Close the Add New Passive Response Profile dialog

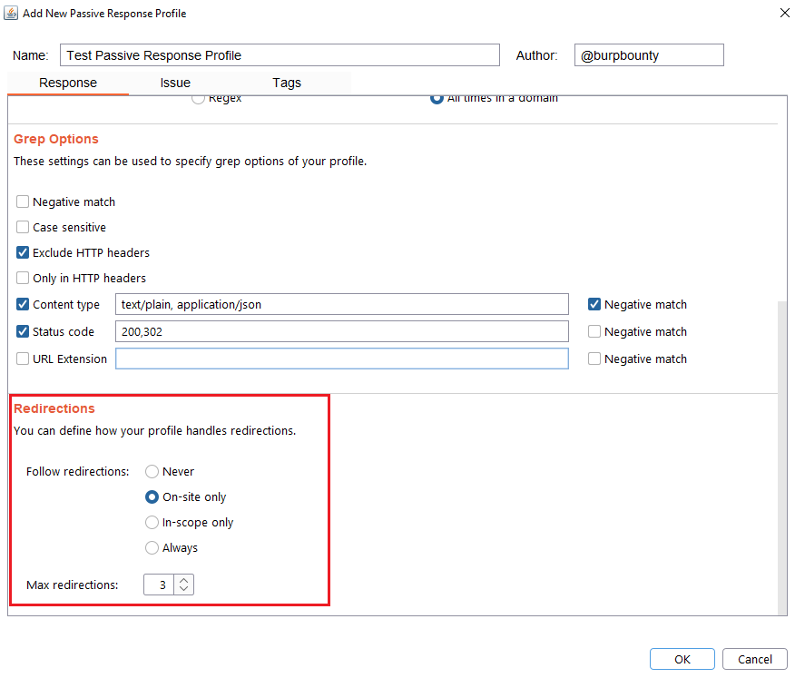783,14
